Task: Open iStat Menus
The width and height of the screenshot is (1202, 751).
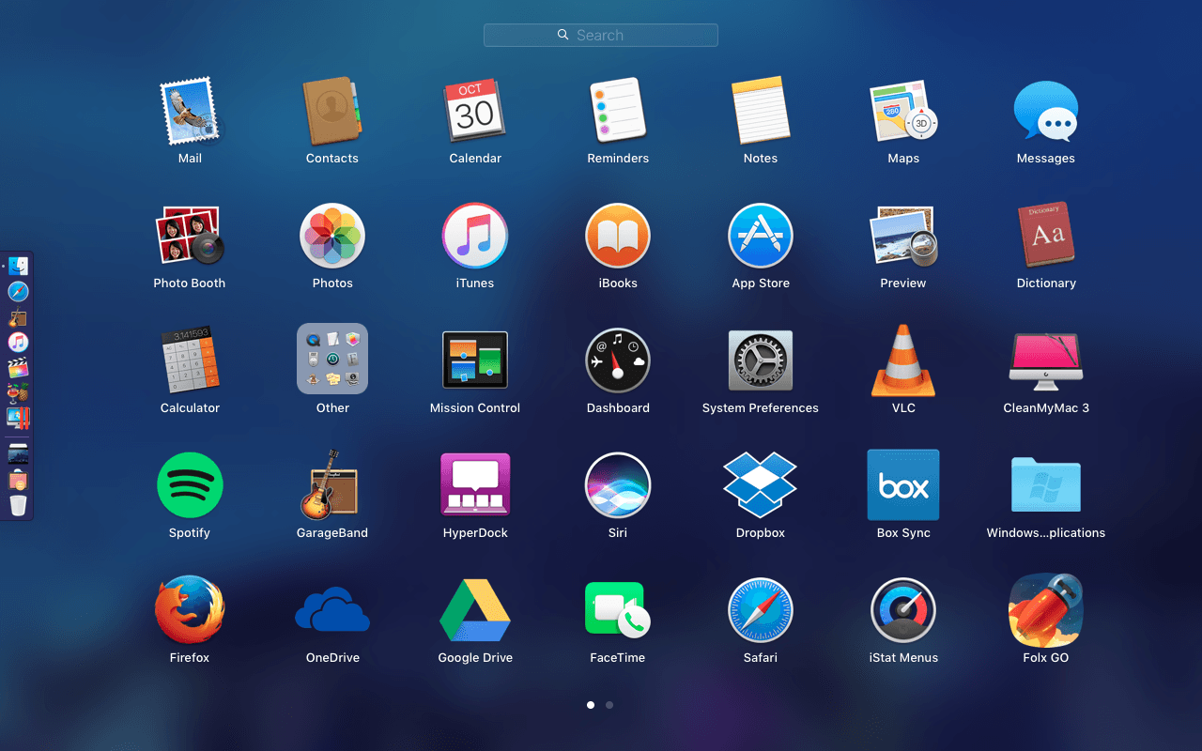Action: pyautogui.click(x=903, y=610)
